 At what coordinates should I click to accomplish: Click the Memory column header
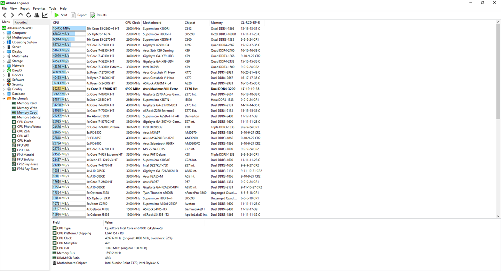224,23
